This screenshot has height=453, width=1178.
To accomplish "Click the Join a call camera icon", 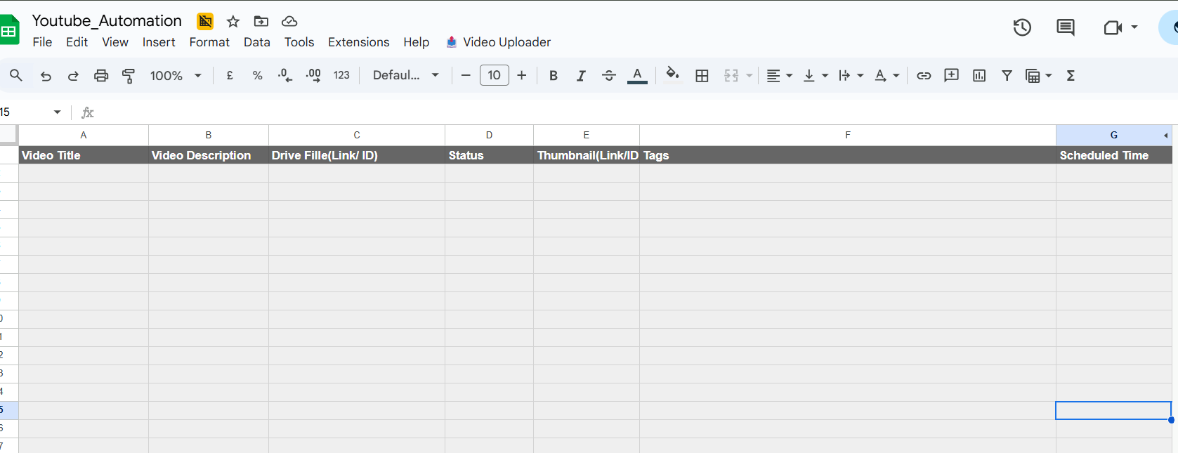I will coord(1113,27).
